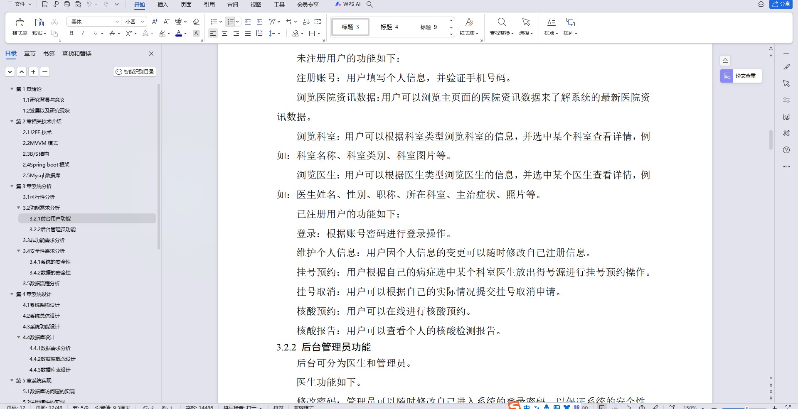Collapse the 第 3 章系统分析 tree node
This screenshot has height=409, width=798.
pos(12,186)
